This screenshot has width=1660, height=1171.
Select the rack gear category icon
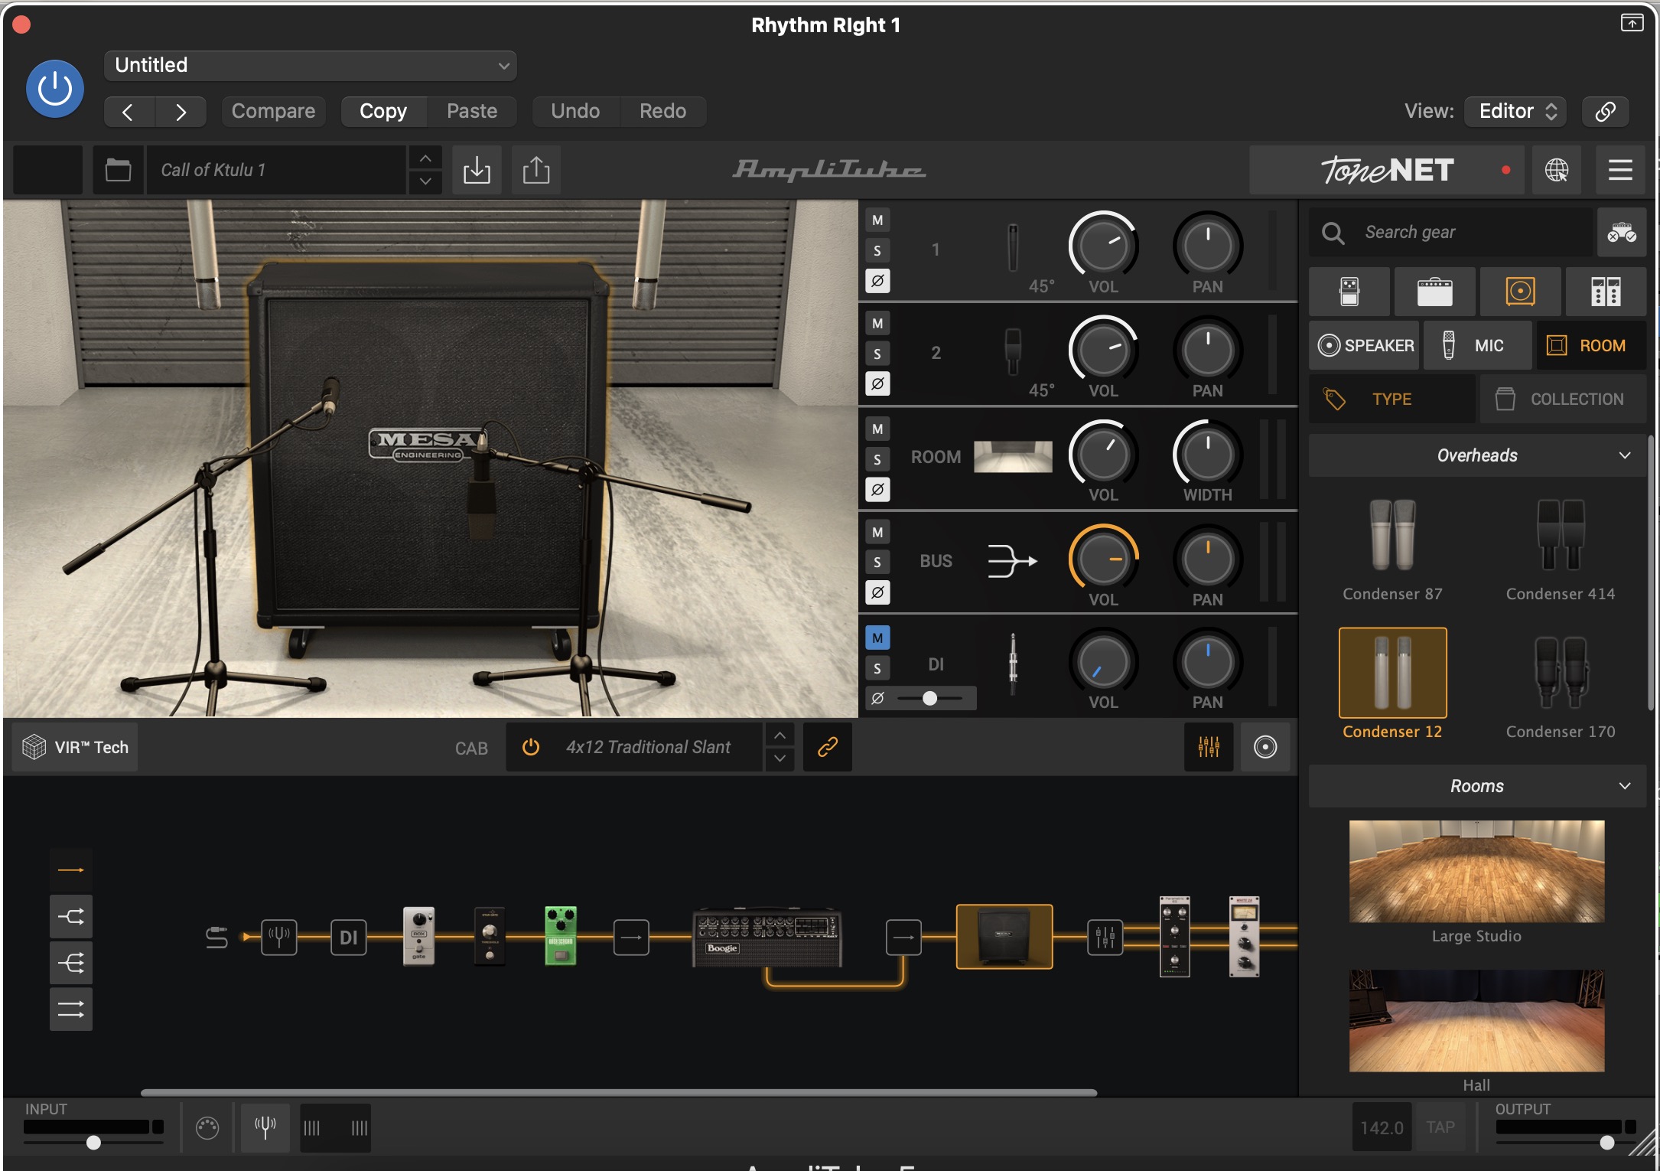(x=1606, y=292)
